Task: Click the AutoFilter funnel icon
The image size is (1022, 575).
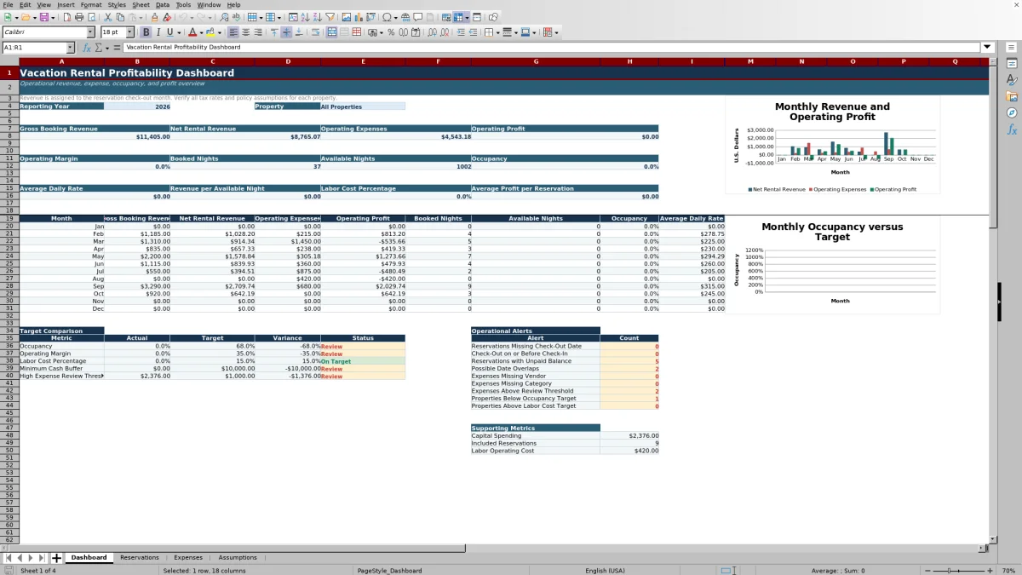Action: pyautogui.click(x=330, y=17)
